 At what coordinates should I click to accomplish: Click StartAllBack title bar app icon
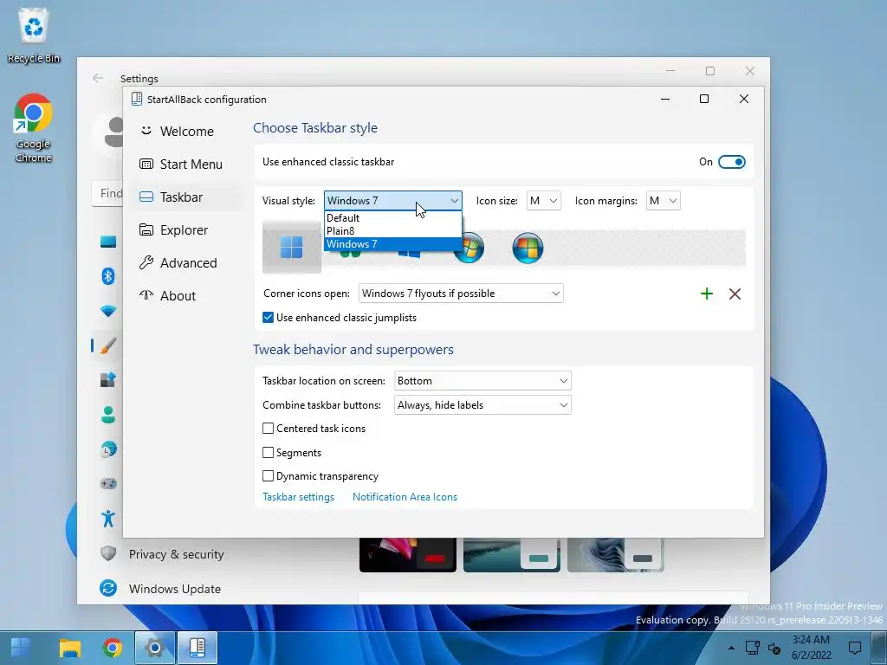coord(136,99)
